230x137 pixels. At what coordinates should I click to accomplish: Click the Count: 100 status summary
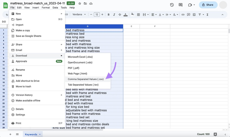(203, 134)
